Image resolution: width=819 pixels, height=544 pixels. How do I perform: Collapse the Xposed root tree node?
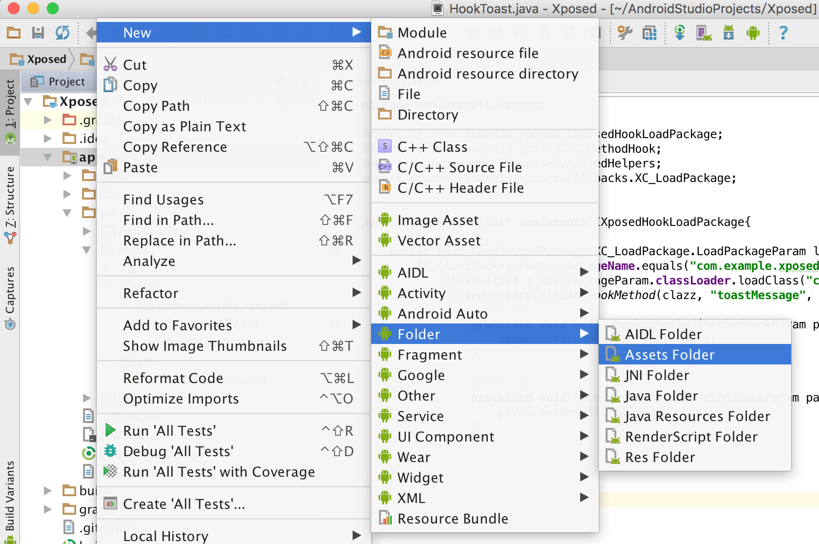pos(28,101)
